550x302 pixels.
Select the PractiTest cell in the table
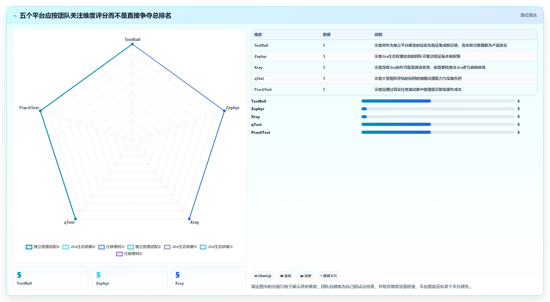263,90
